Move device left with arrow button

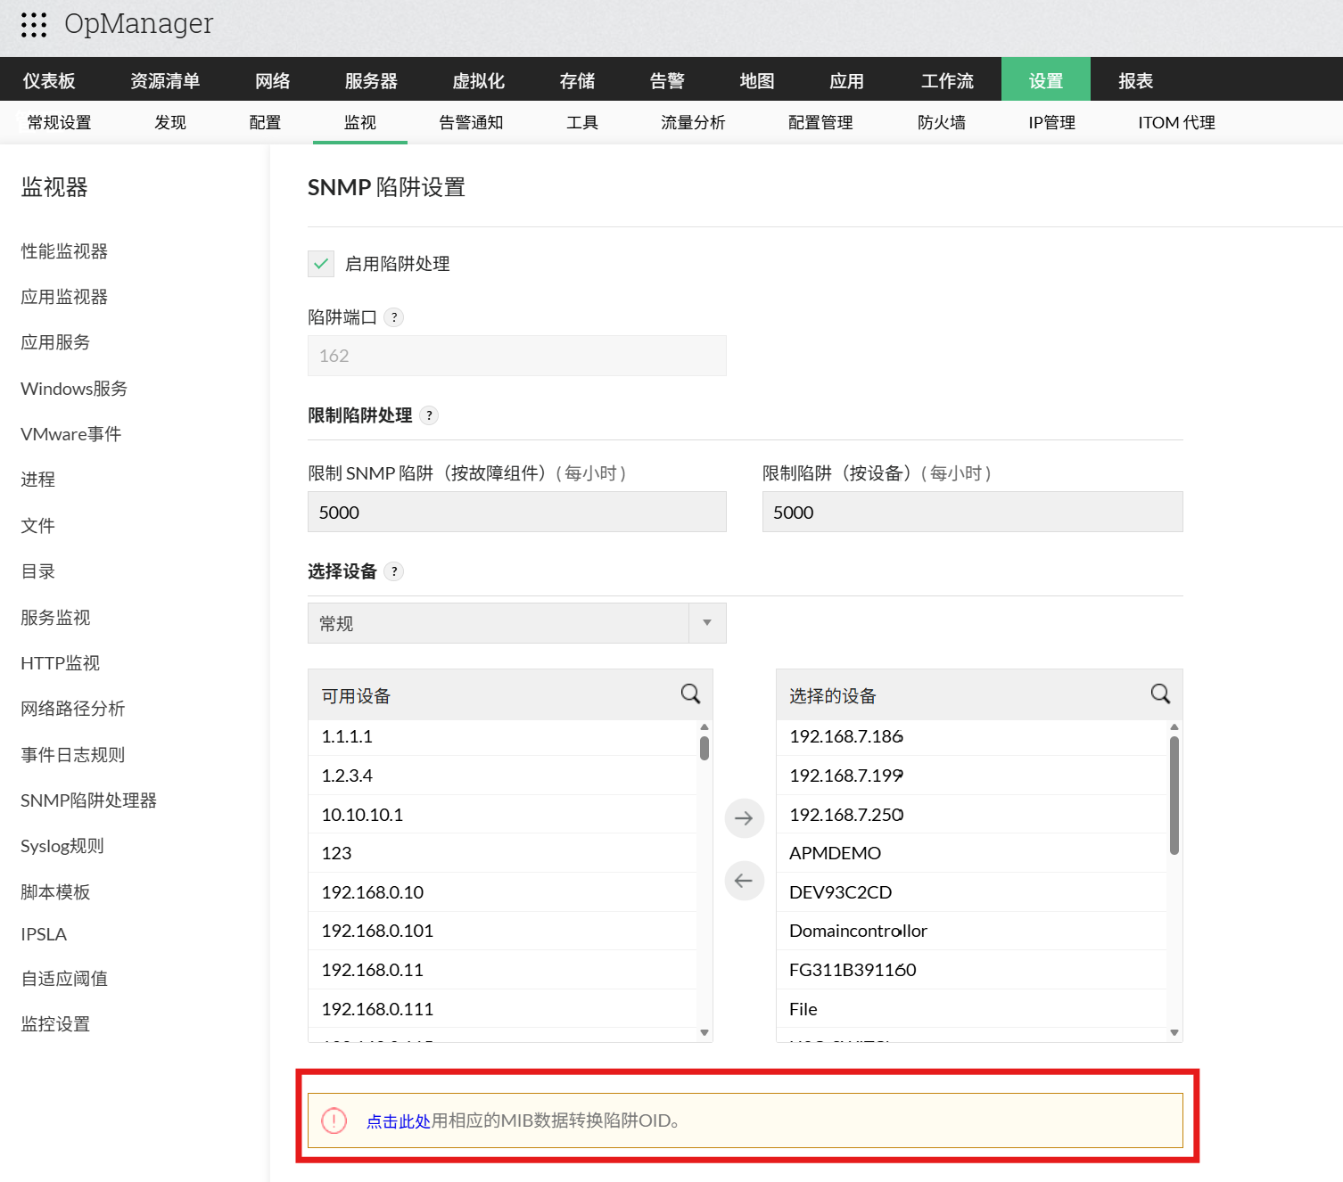point(744,881)
